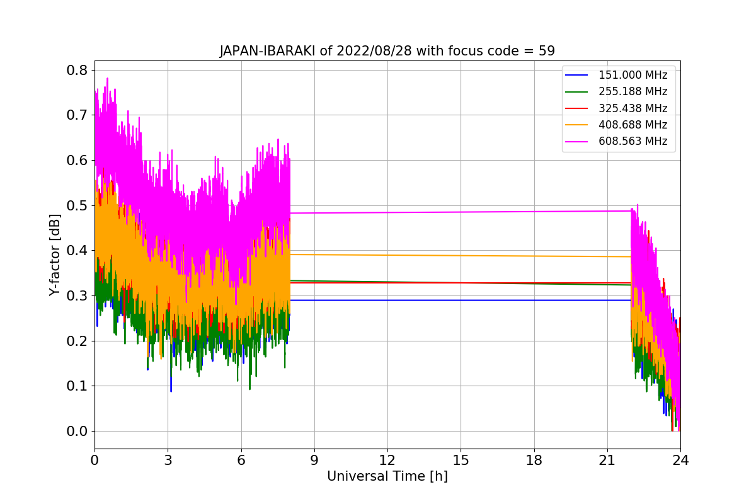Viewport: 756px width, 504px height.
Task: Click the x-axis tick label 21
Action: click(x=607, y=460)
